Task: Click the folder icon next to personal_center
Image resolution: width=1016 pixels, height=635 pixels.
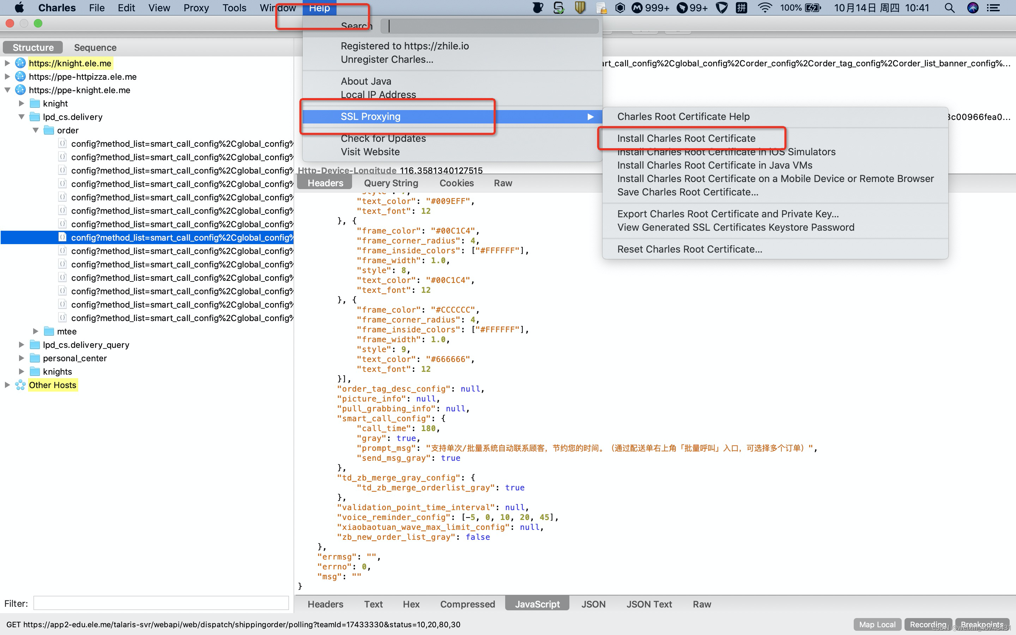Action: click(35, 358)
